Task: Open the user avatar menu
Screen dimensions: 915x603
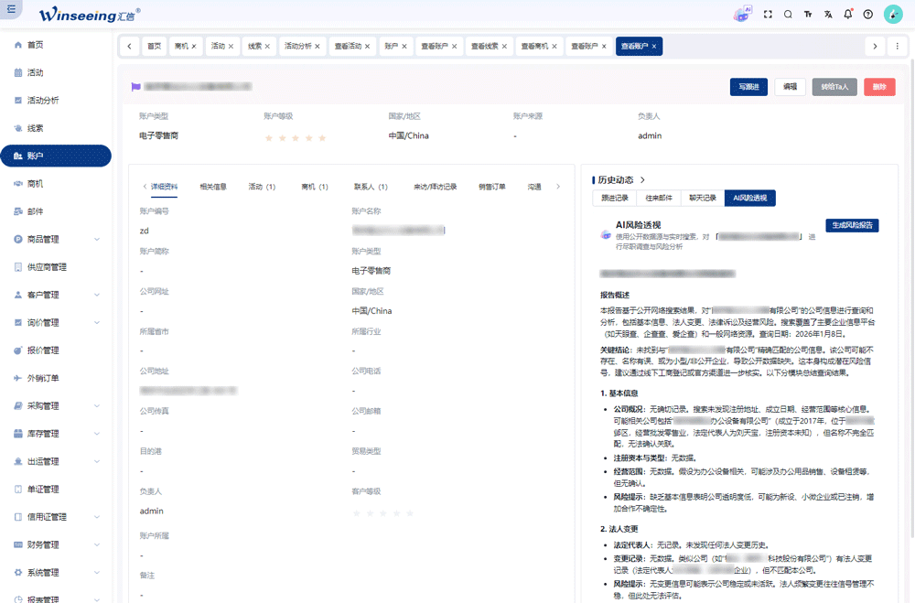Action: click(x=892, y=15)
